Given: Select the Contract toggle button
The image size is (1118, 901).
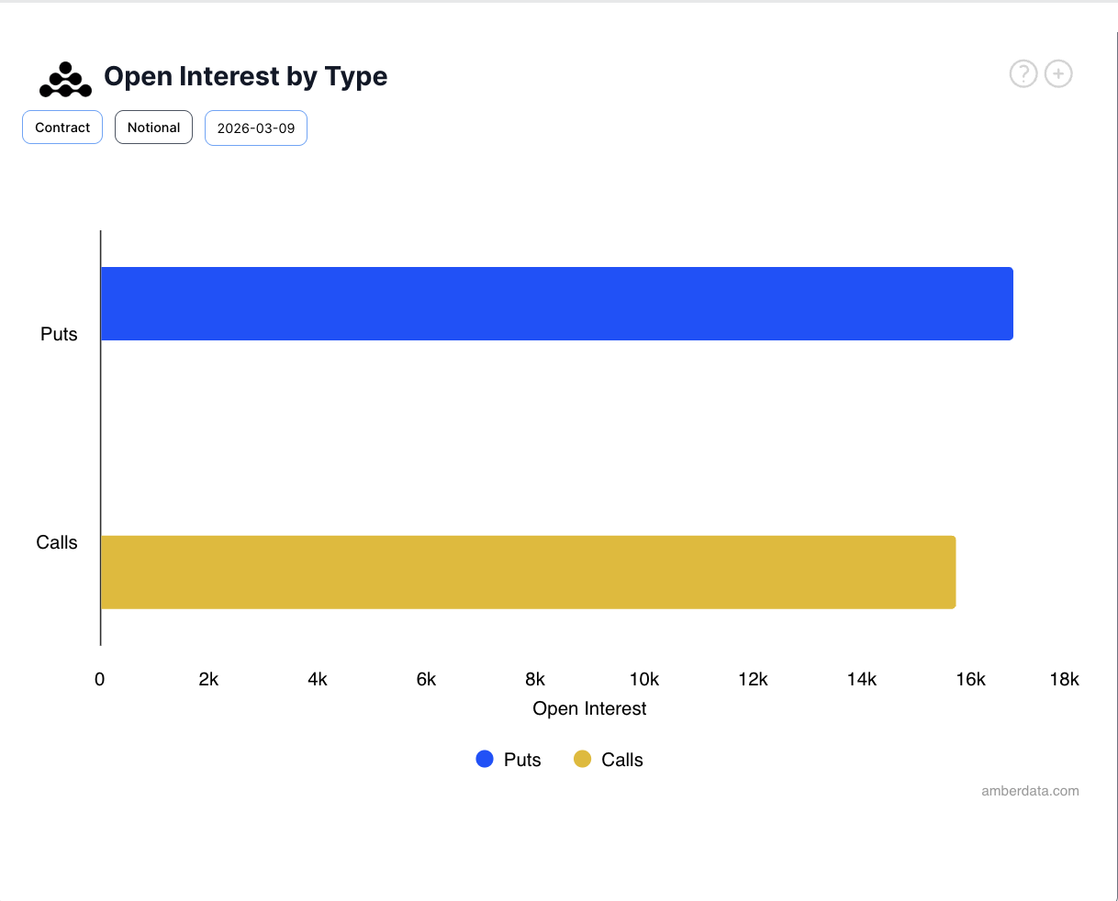Looking at the screenshot, I should tap(62, 128).
